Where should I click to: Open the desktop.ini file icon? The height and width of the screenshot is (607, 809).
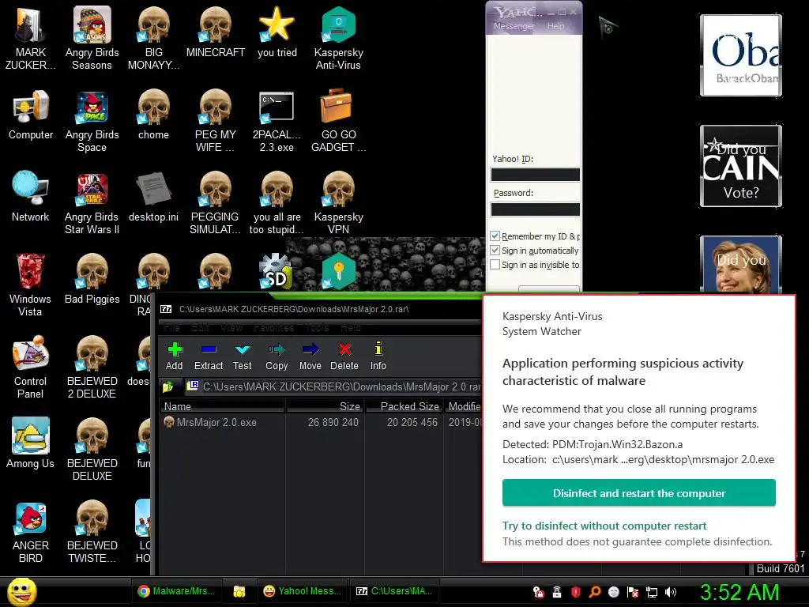153,196
